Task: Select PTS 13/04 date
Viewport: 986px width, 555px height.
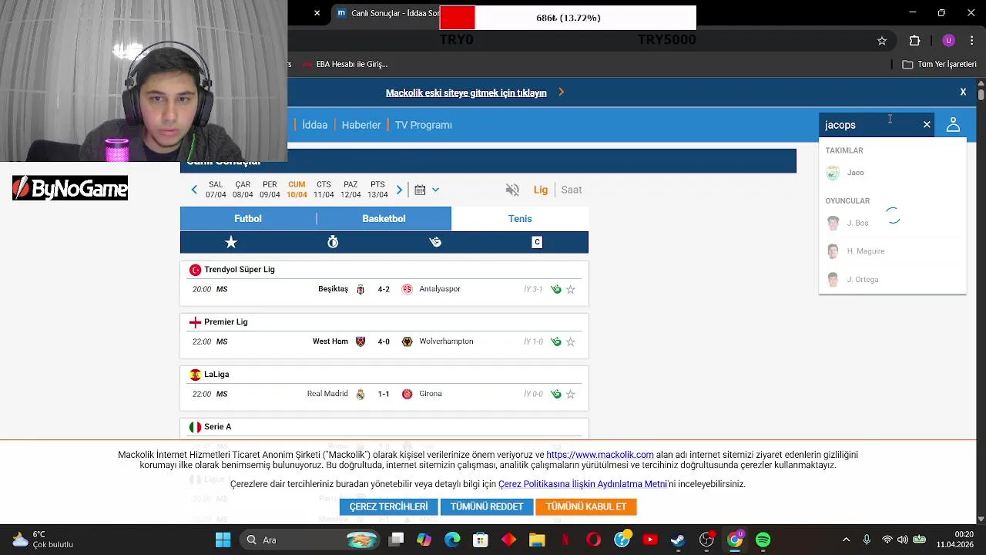Action: 377,190
